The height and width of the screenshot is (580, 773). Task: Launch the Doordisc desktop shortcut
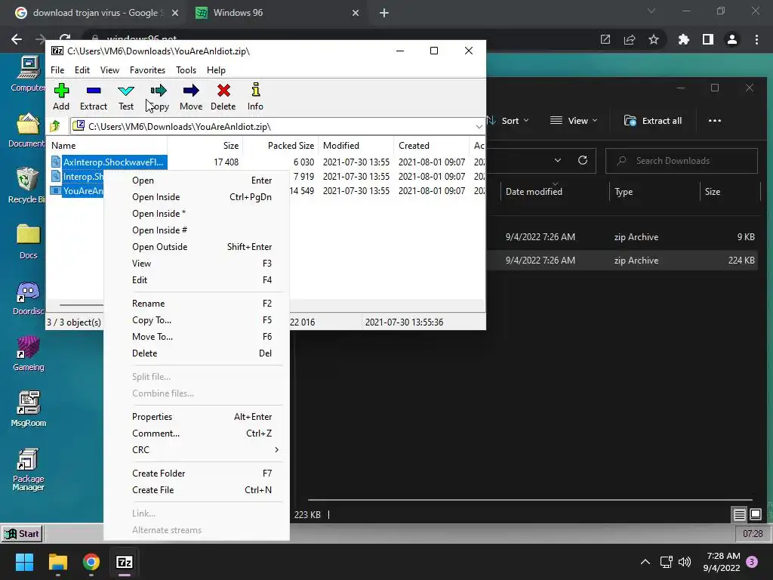coord(28,298)
